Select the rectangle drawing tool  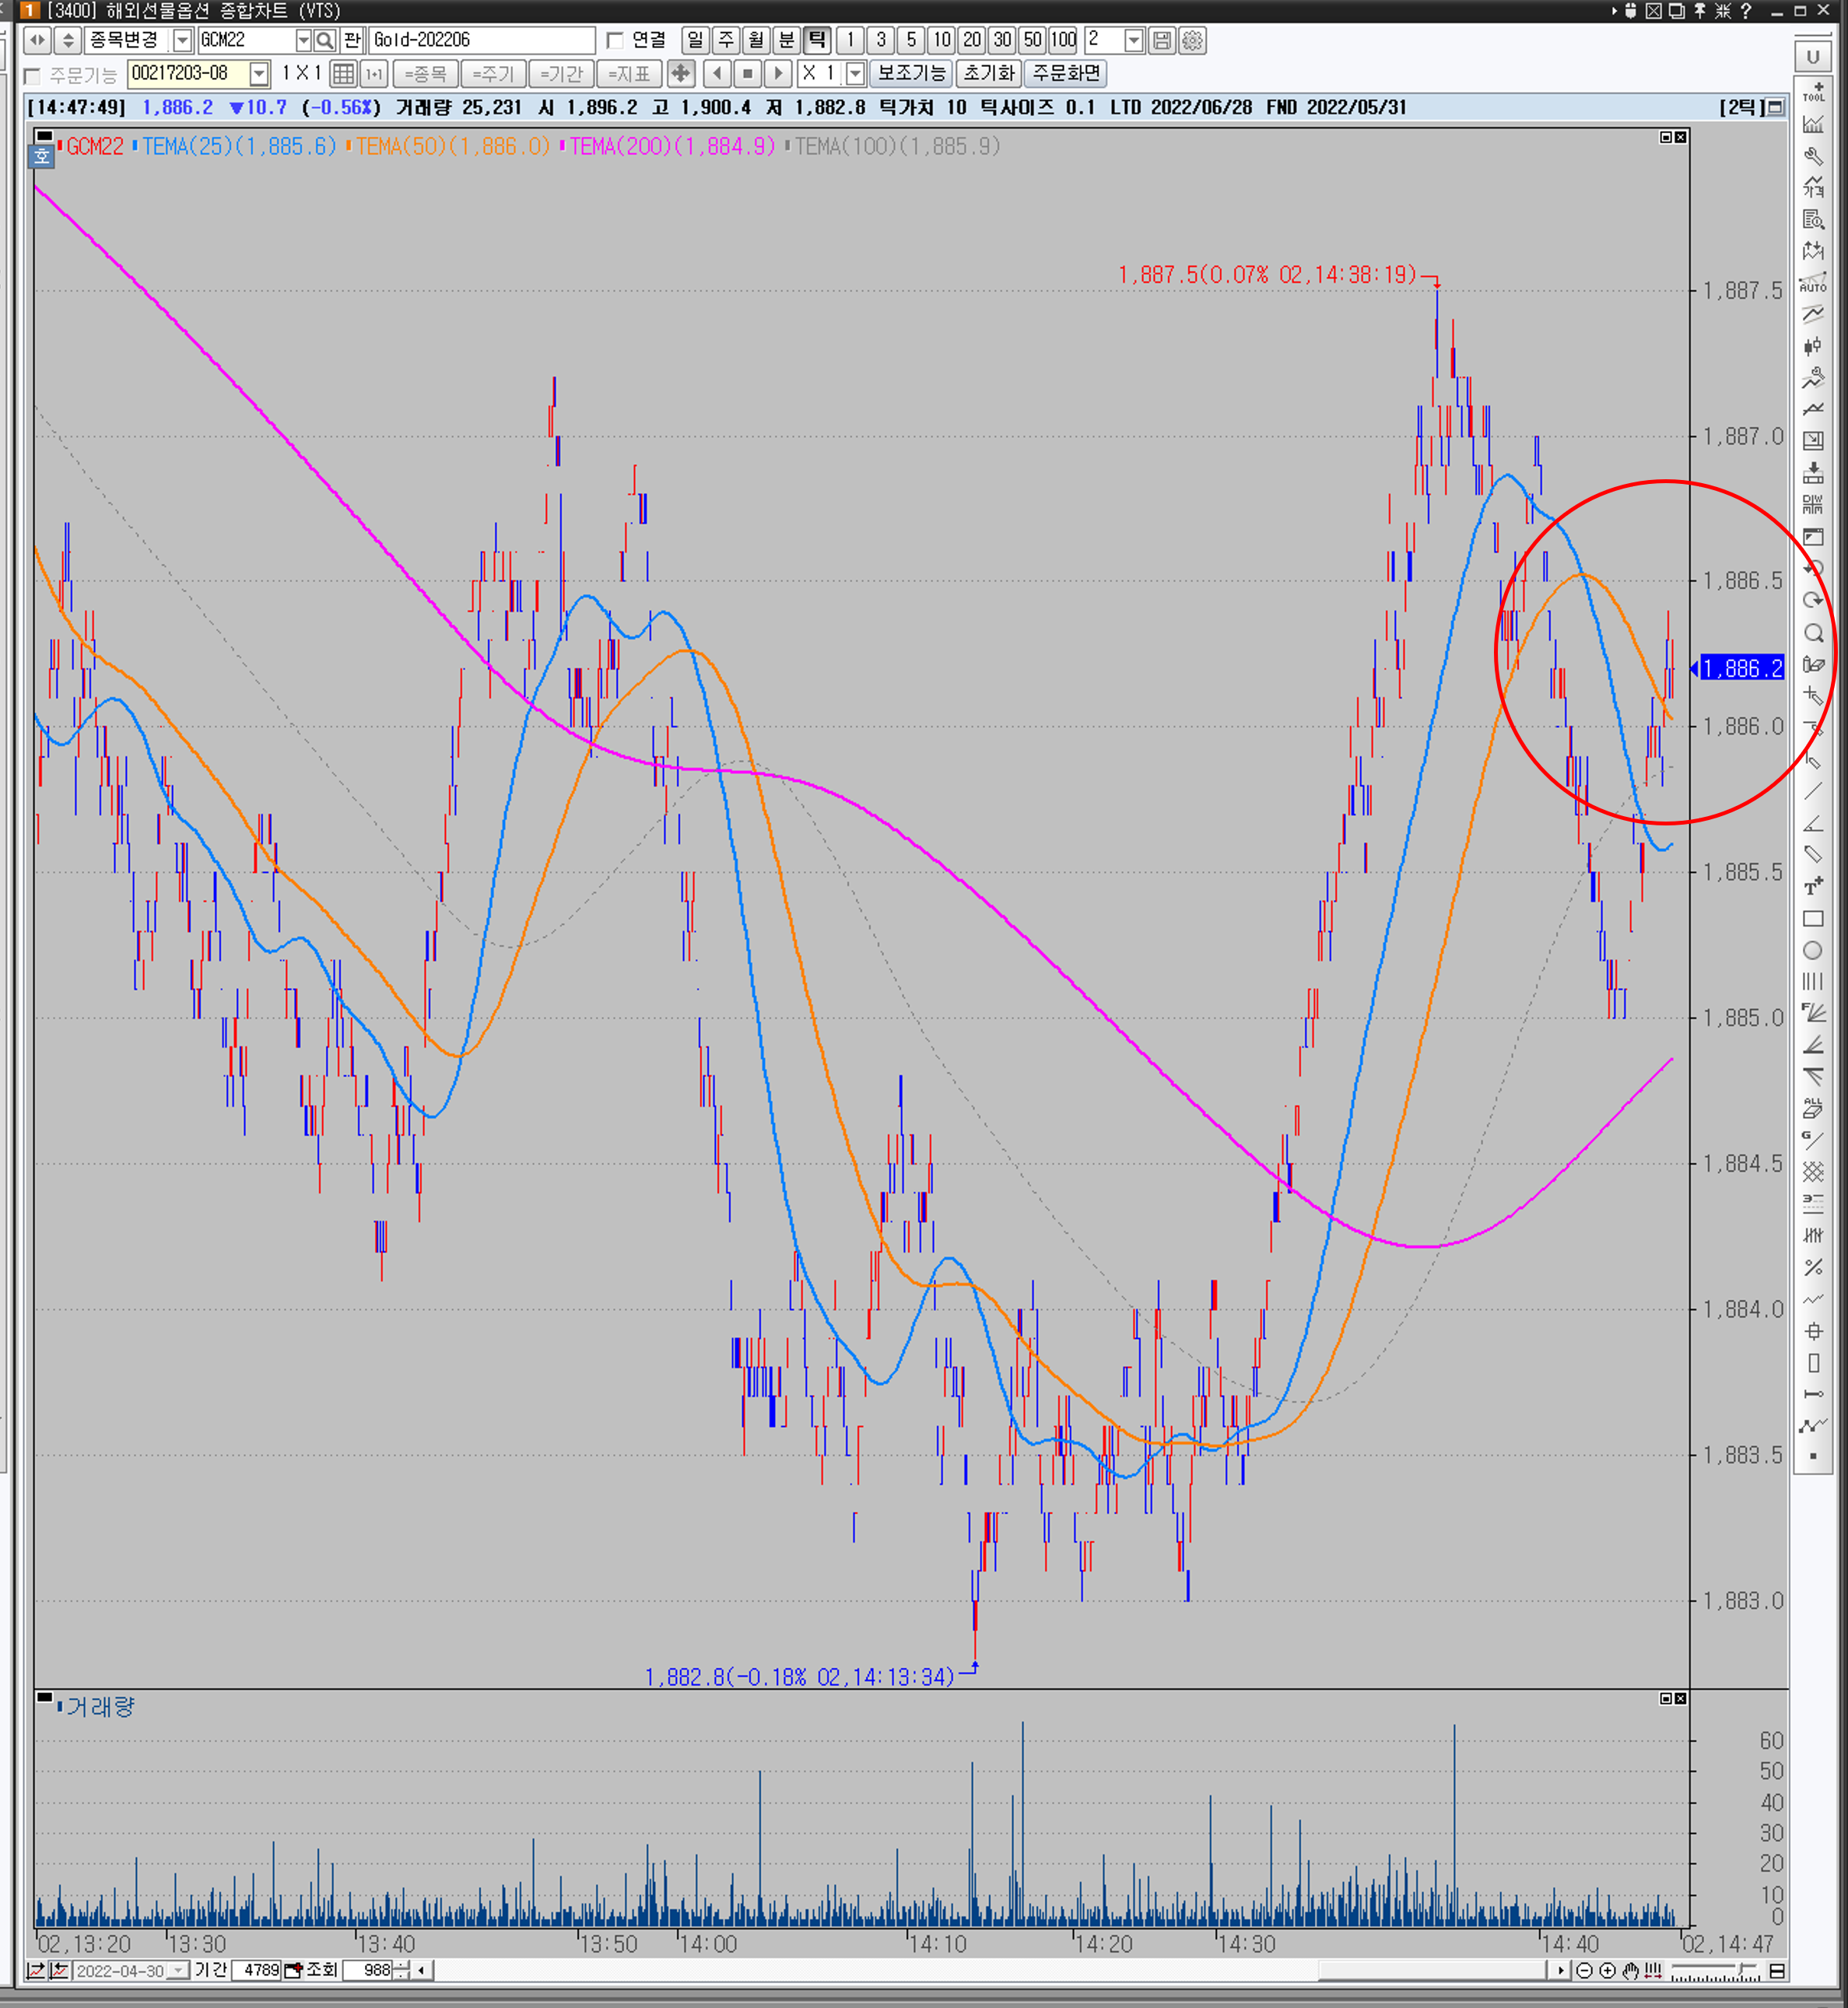[x=1812, y=919]
